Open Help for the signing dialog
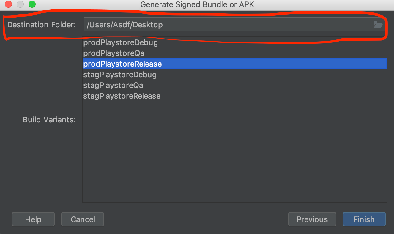 click(x=33, y=219)
